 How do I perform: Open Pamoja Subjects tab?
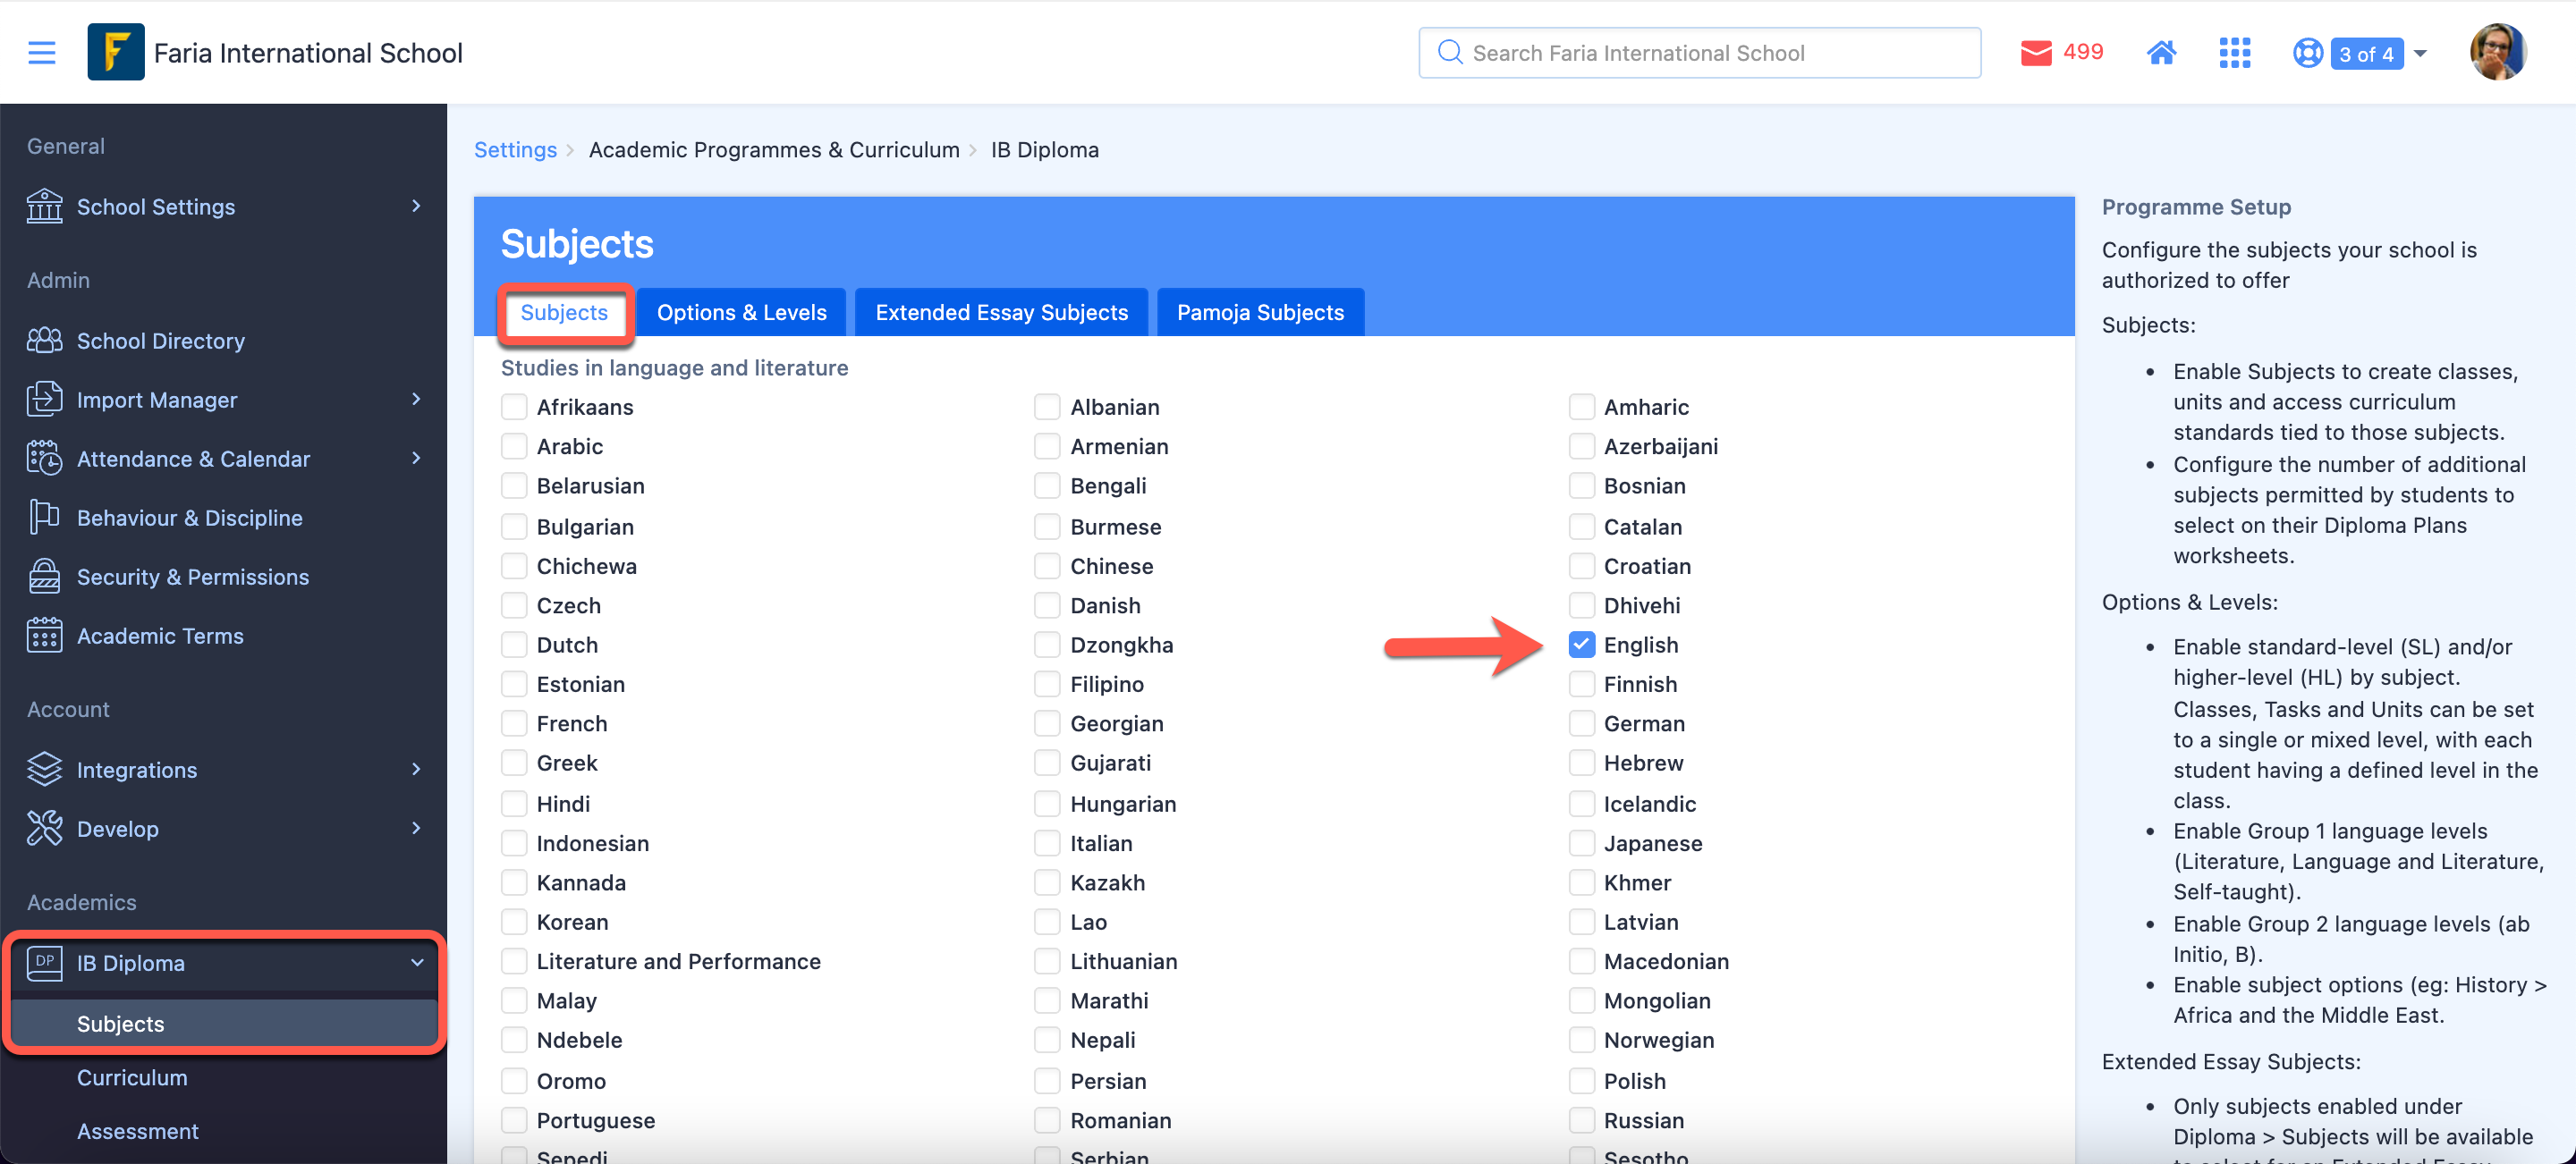coord(1260,312)
